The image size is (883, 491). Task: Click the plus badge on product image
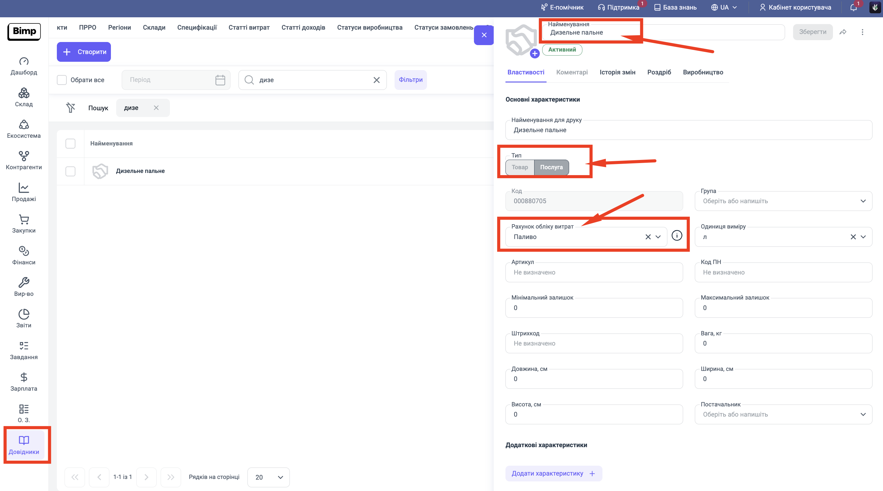coord(534,53)
